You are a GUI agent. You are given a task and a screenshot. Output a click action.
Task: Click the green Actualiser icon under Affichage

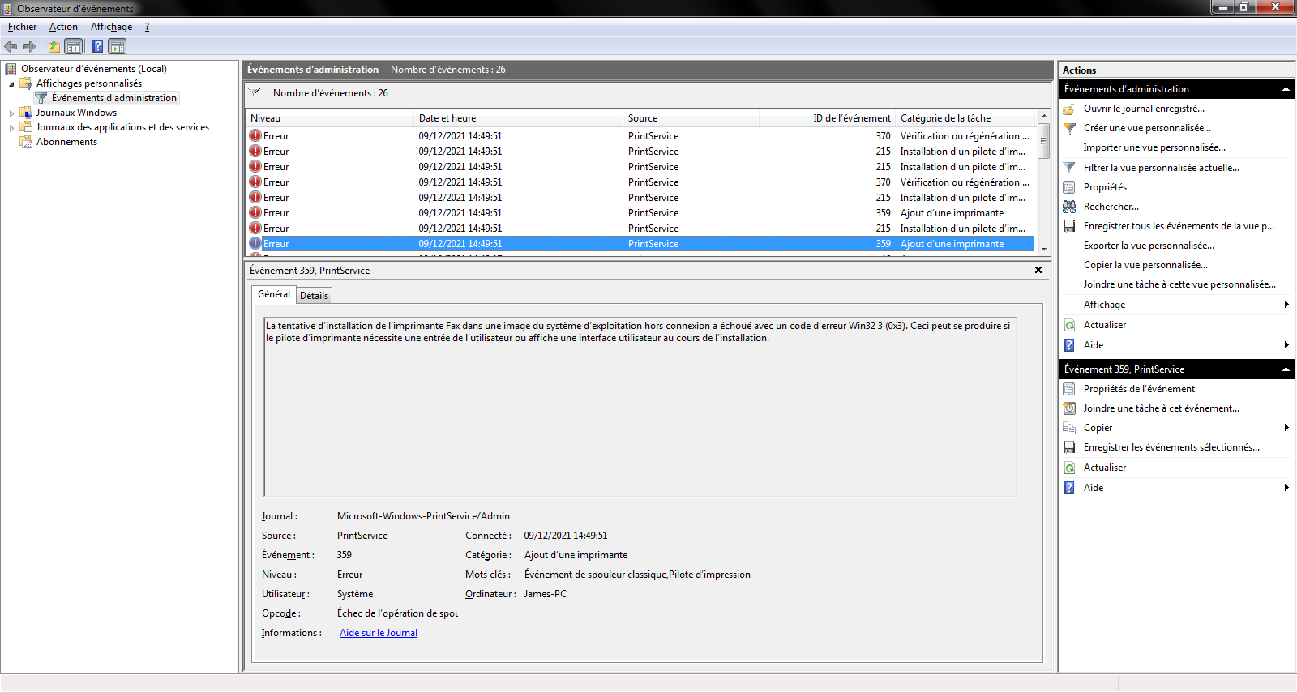click(1069, 325)
